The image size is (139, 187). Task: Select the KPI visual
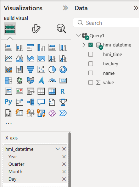[x=19, y=91]
